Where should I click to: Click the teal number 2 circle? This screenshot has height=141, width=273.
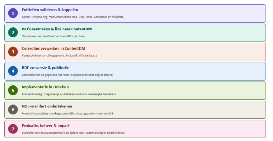click(13, 33)
